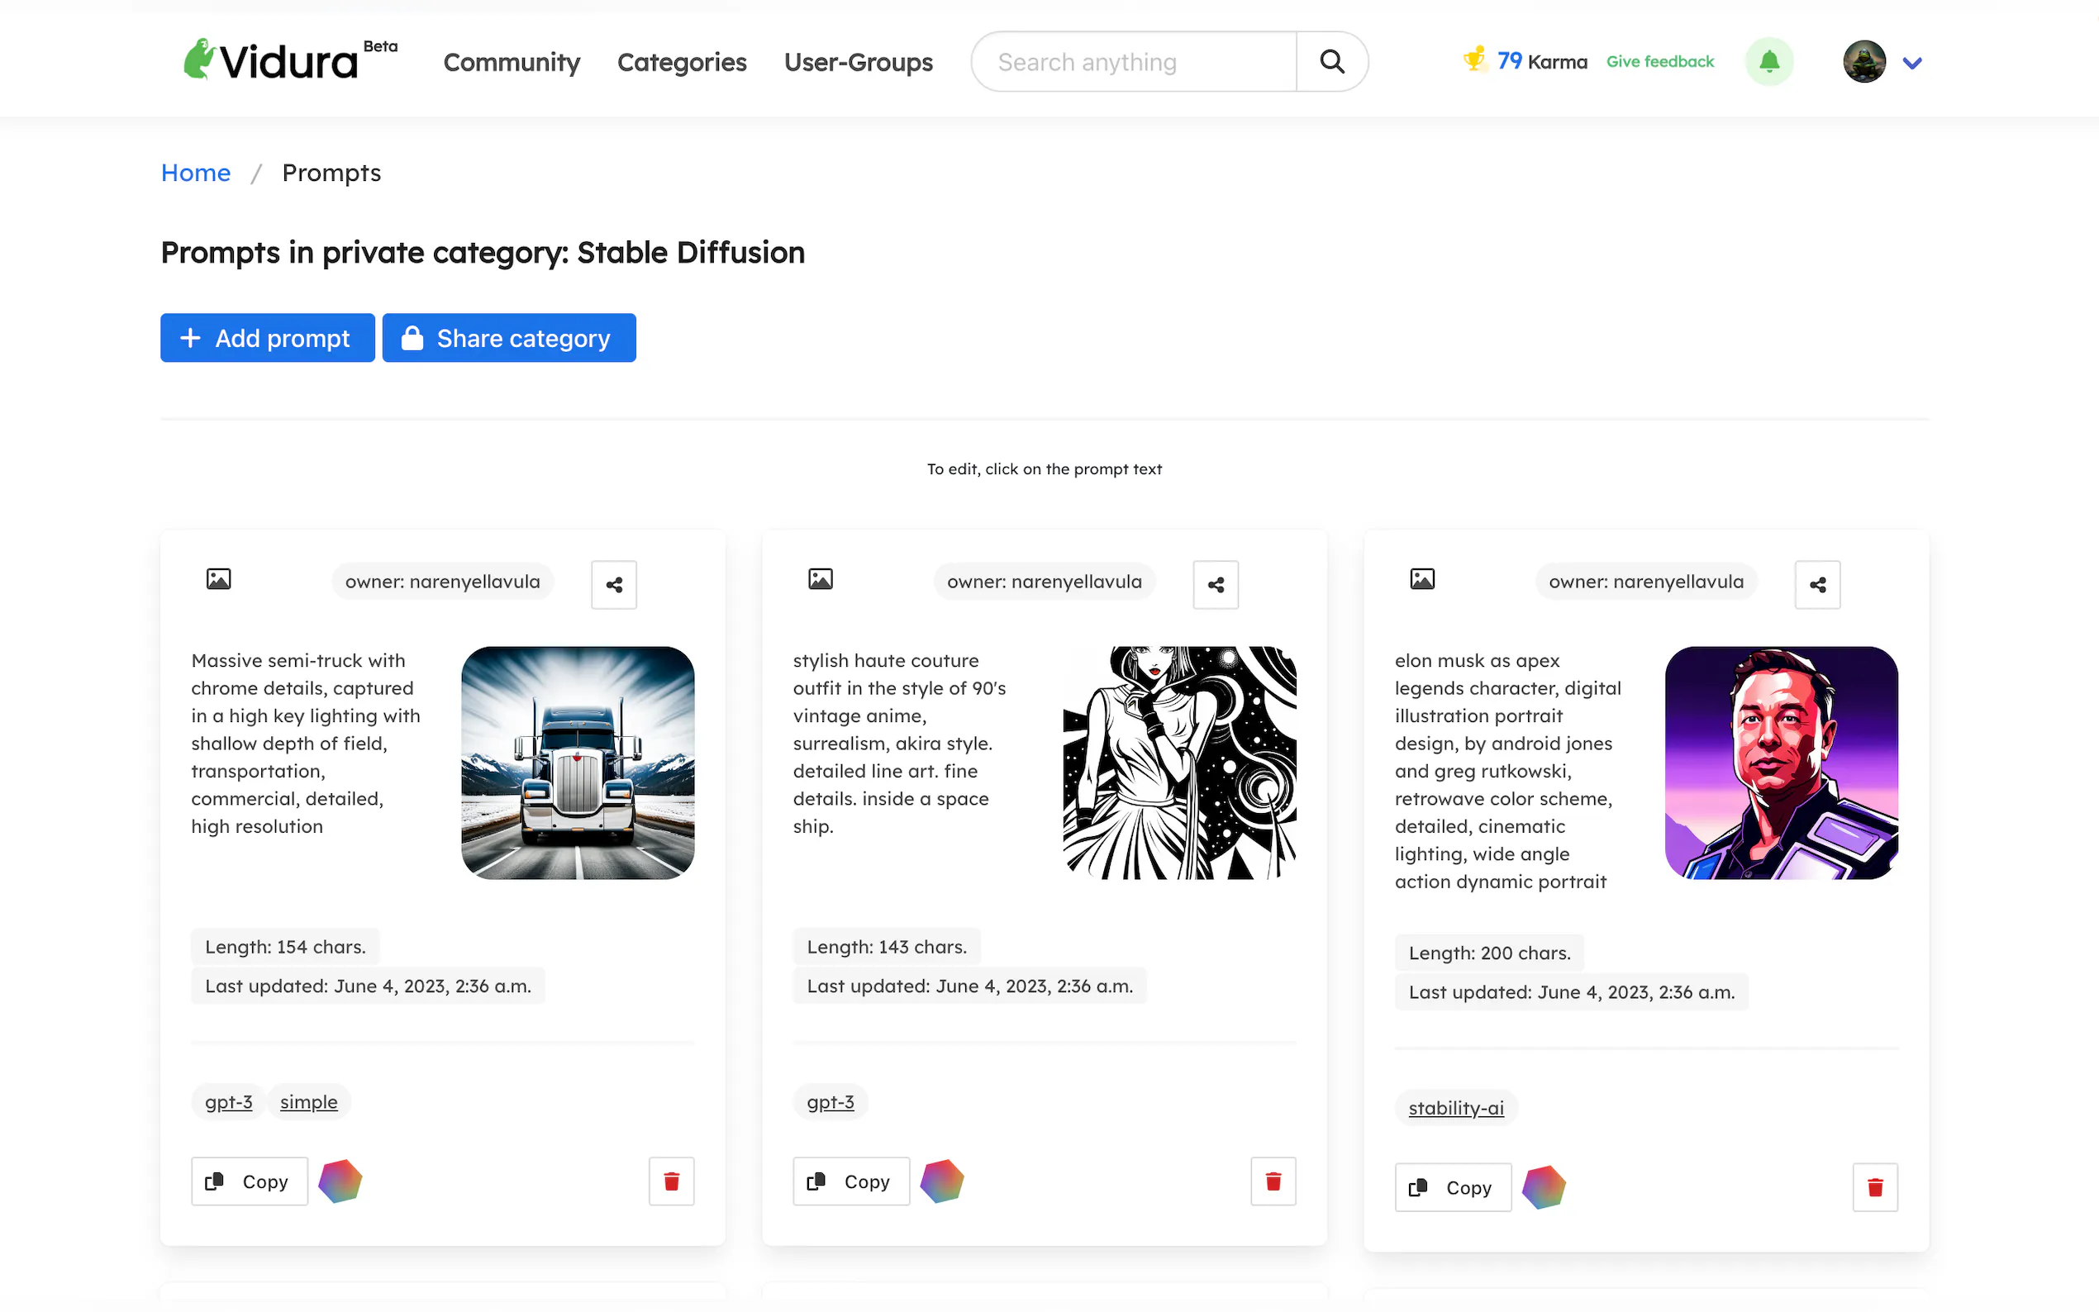Follow the Home breadcrumb link
2099x1312 pixels.
coord(195,173)
